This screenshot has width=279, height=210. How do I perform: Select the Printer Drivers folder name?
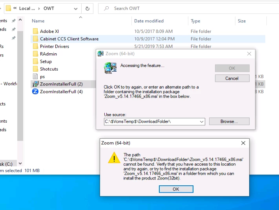[55, 46]
